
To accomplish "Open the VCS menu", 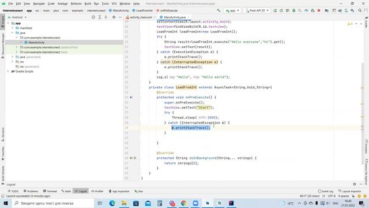I will (114, 3).
